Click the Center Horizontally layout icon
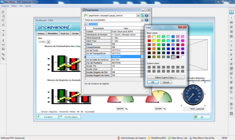Screen dimensions: 235x140 click(x=3, y=30)
